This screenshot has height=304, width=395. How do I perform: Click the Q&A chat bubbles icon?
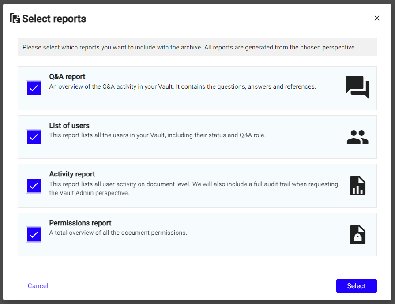click(357, 87)
